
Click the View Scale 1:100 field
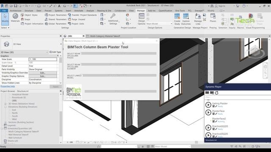[x=43, y=59]
